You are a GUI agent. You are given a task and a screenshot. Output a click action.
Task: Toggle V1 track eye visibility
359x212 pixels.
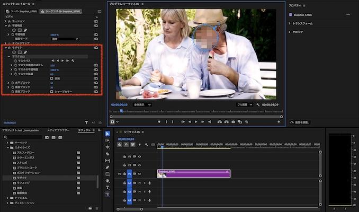point(138,173)
